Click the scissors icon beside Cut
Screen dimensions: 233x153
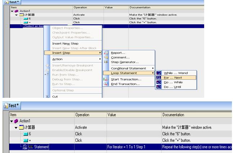[x=47, y=96]
